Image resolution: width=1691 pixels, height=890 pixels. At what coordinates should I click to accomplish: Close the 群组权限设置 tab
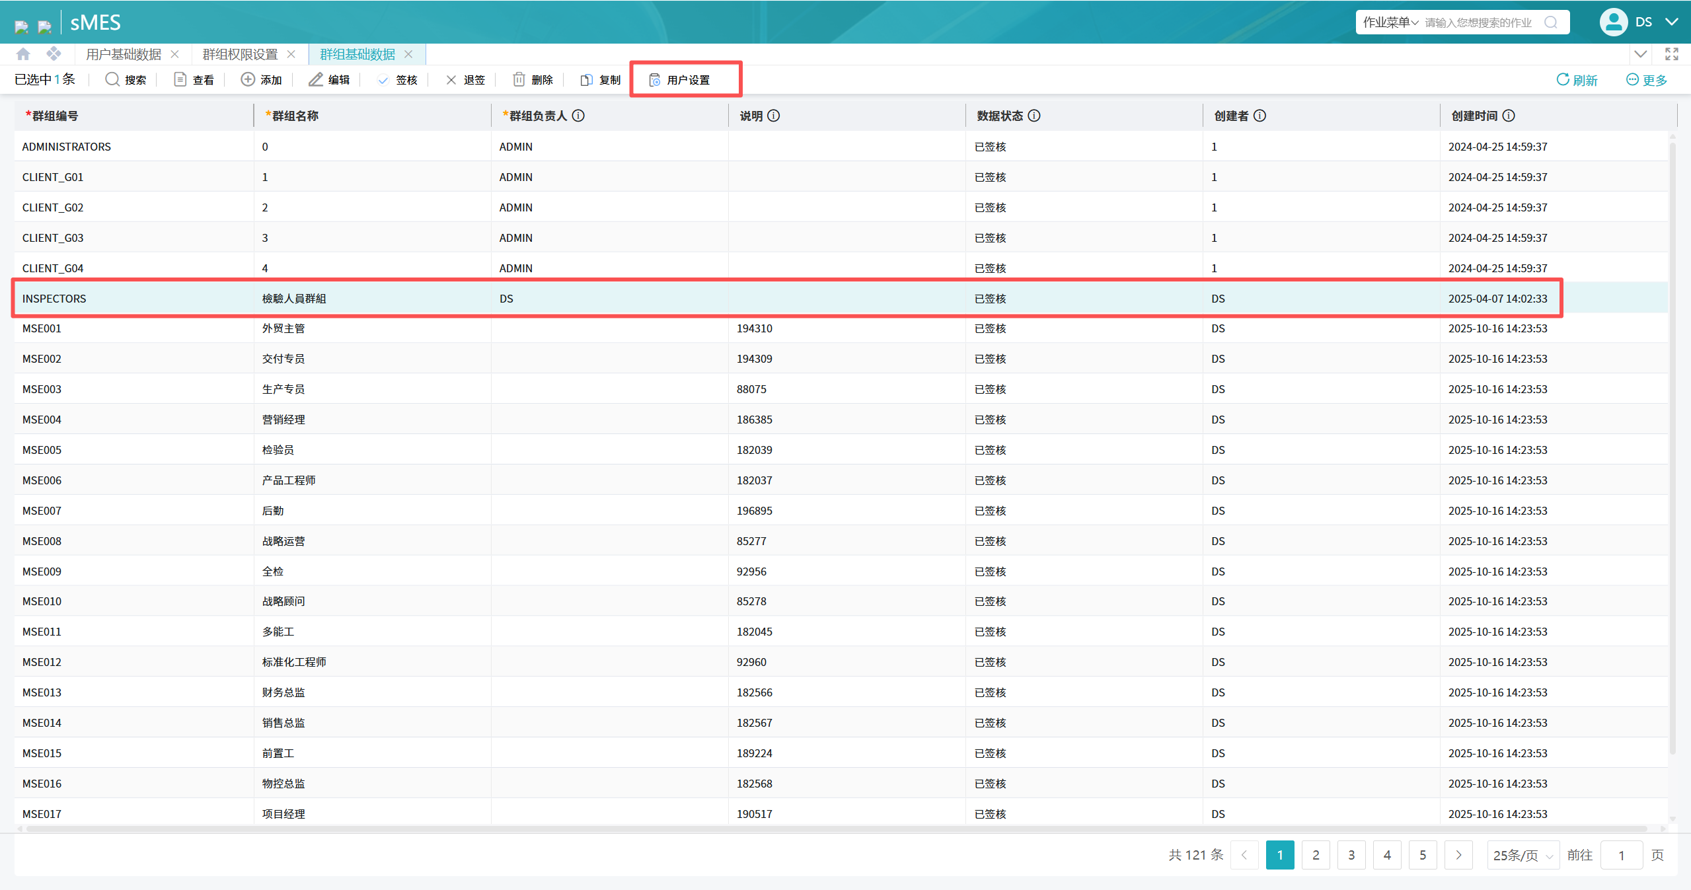pyautogui.click(x=291, y=54)
